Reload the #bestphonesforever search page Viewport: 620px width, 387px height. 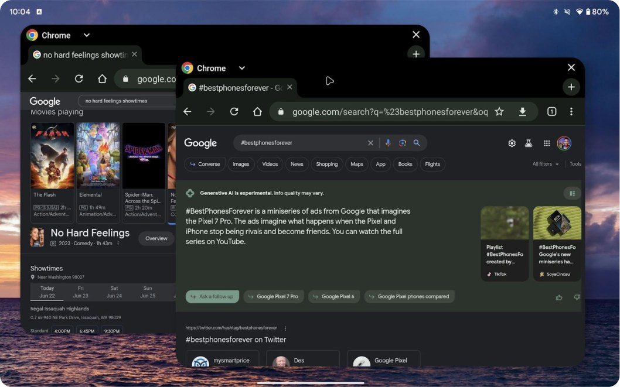(234, 112)
